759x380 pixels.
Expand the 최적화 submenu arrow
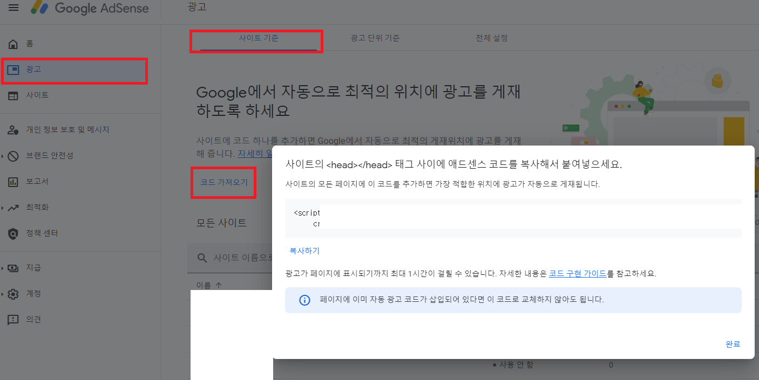3,208
